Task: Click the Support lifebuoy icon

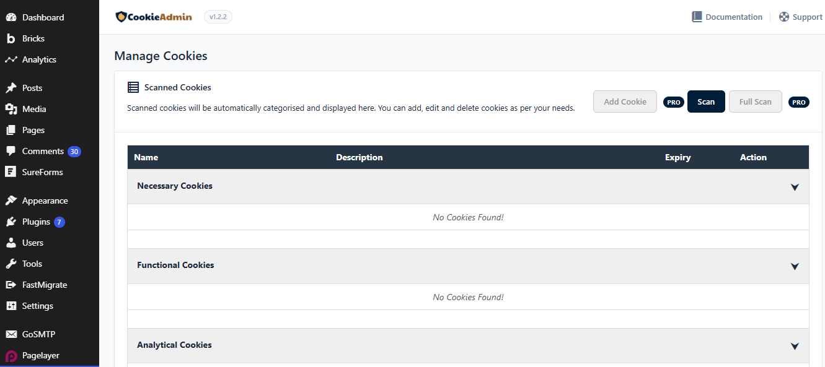Action: pos(784,17)
